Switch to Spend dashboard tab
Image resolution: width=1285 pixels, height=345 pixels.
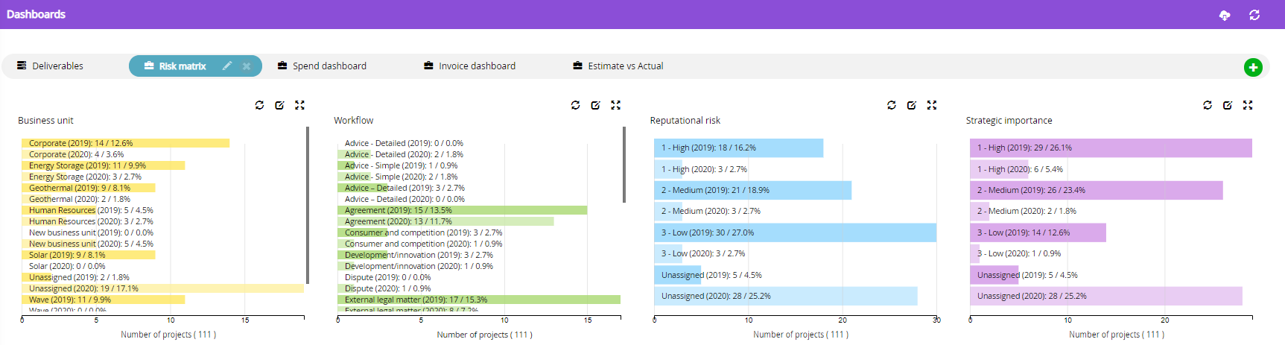coord(322,66)
